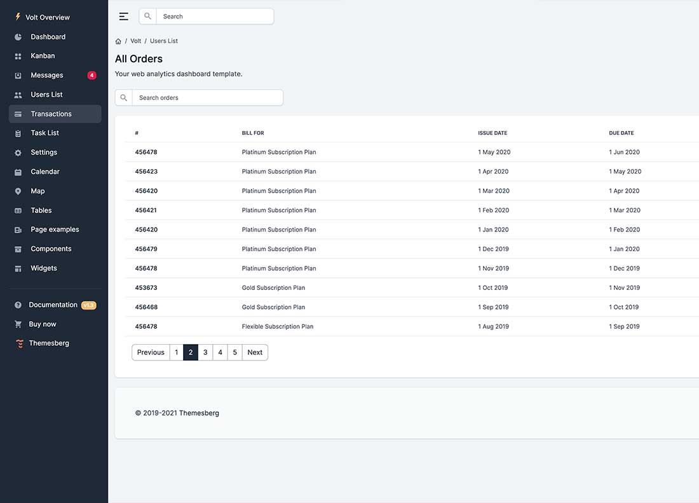Expand the Tables section

[x=41, y=210]
